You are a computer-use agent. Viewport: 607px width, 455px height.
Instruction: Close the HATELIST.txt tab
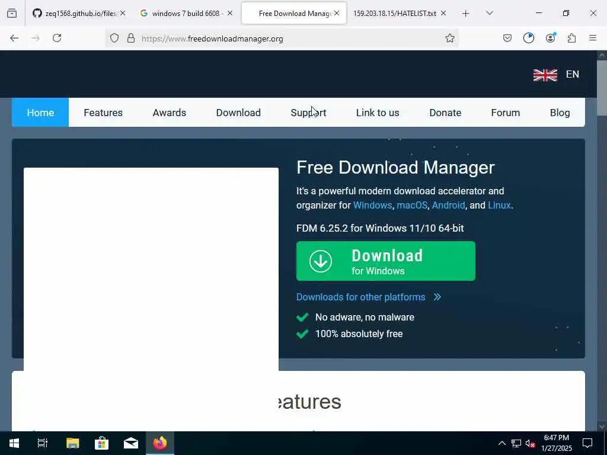443,13
